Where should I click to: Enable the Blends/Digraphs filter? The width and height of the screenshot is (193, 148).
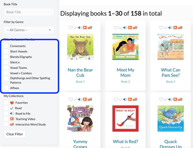pos(6,57)
